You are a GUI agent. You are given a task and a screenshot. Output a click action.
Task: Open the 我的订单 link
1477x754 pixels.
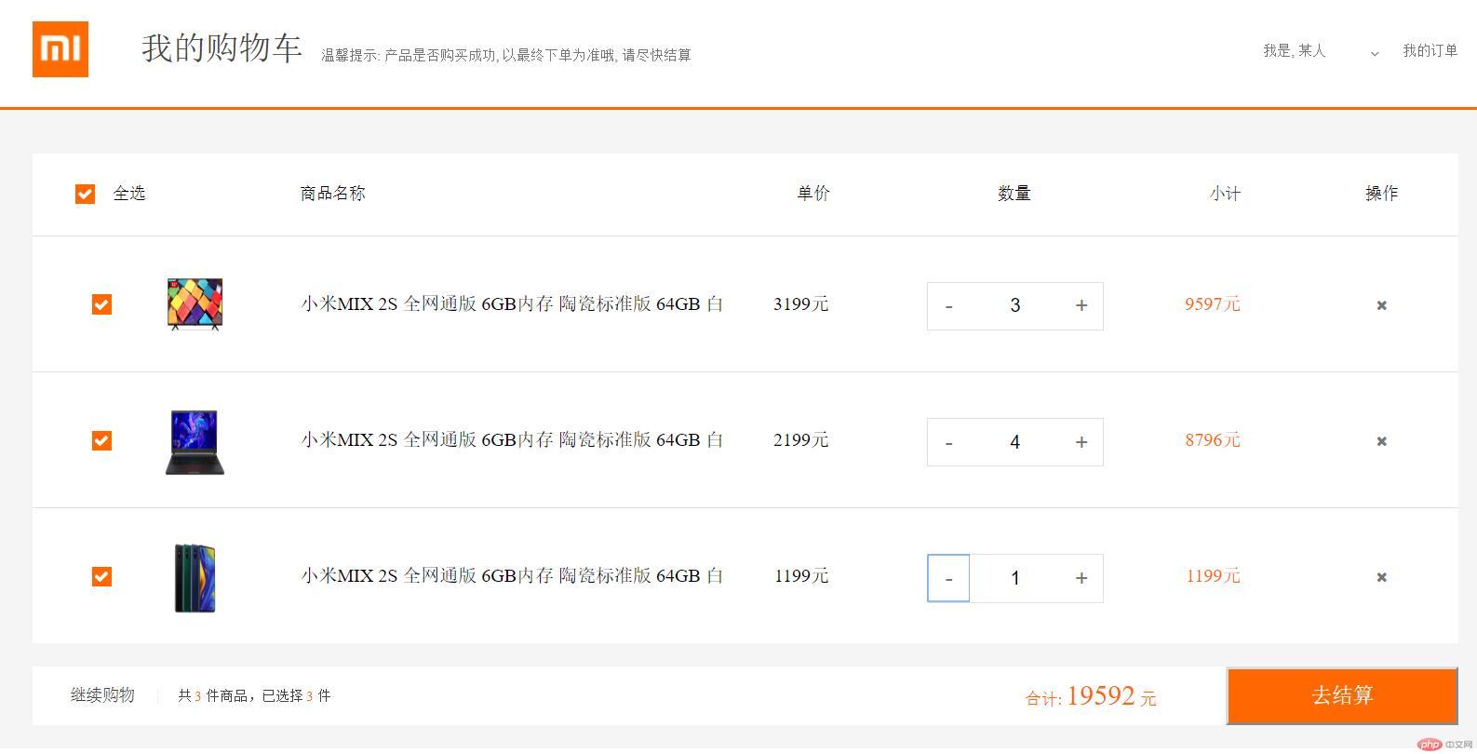(x=1430, y=50)
